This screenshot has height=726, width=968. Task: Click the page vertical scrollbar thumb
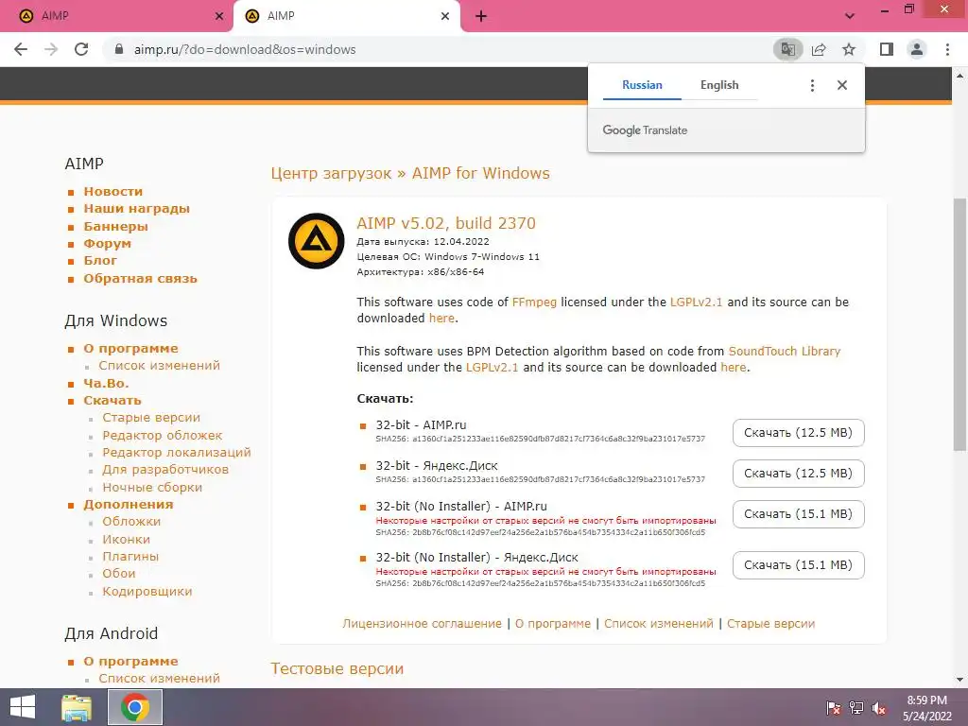959,324
